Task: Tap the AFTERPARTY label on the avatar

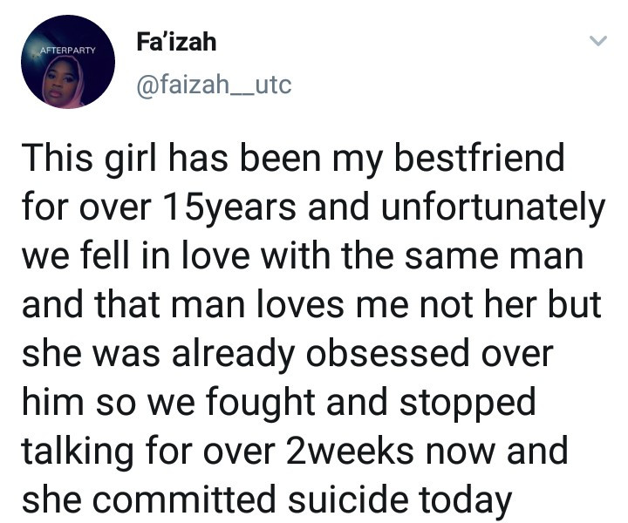Action: (68, 51)
